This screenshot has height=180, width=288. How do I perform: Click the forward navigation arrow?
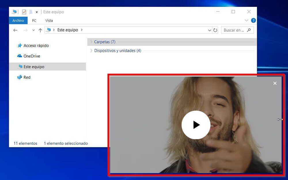[x=26, y=30]
